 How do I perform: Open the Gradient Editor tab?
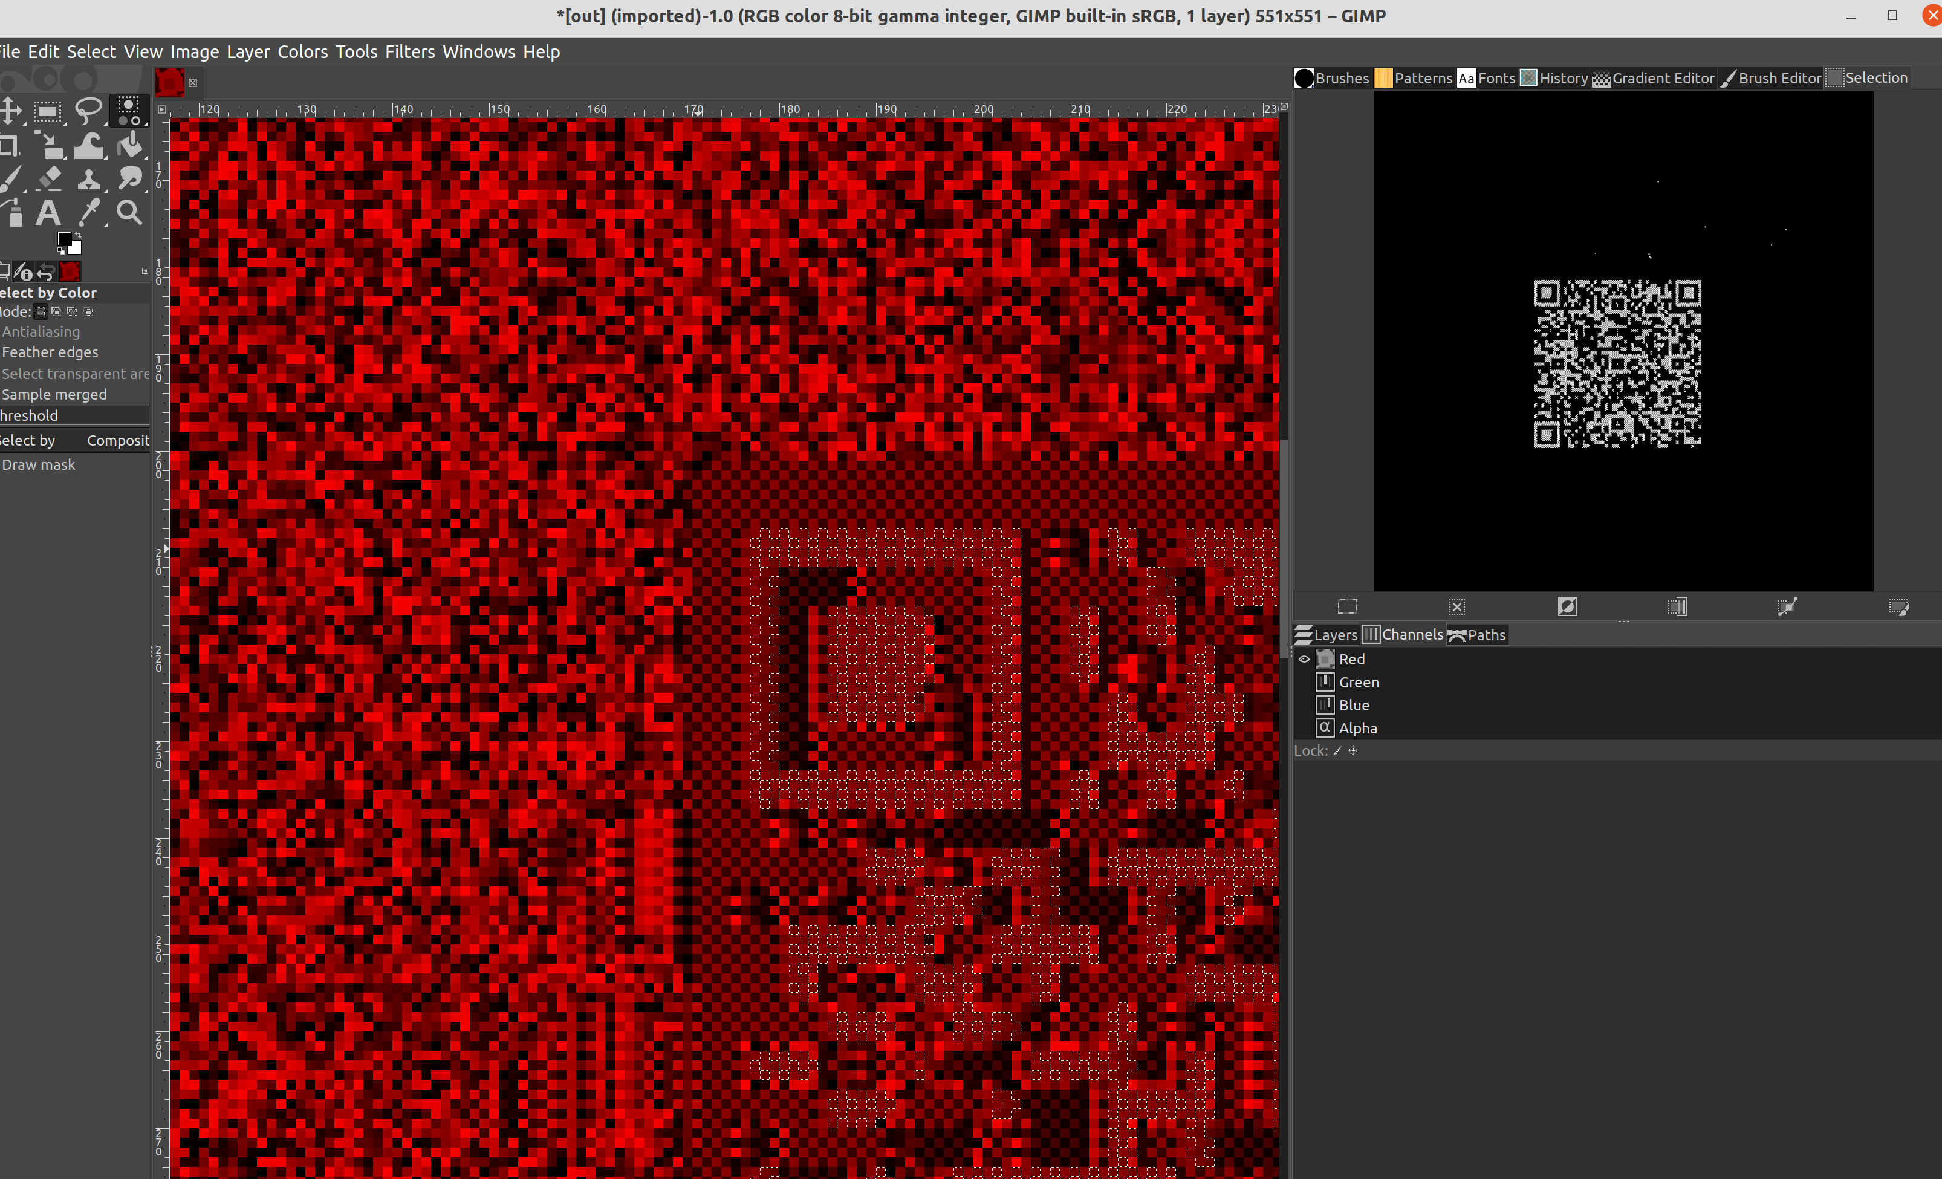tap(1654, 78)
